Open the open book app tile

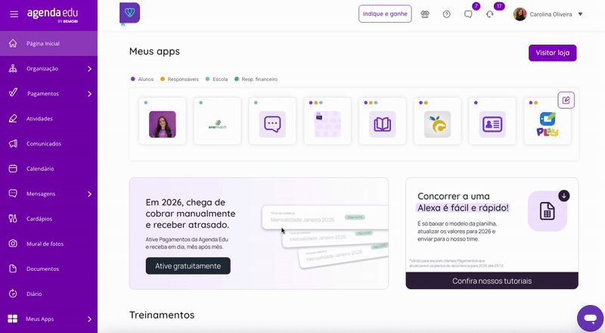(383, 121)
